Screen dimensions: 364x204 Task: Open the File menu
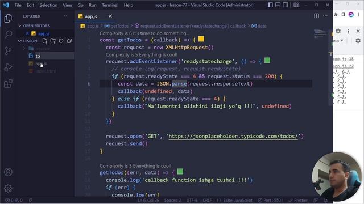[18, 5]
